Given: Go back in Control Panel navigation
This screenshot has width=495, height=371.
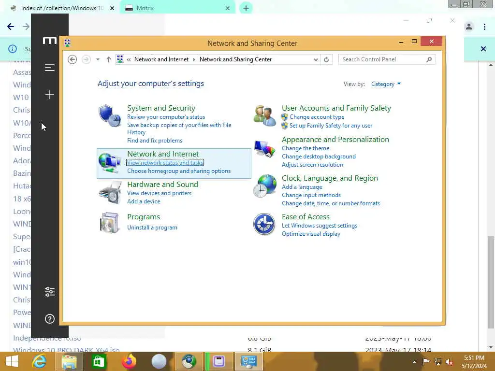Looking at the screenshot, I should 73,59.
